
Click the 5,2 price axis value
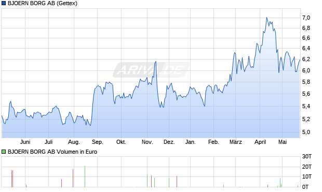point(306,119)
